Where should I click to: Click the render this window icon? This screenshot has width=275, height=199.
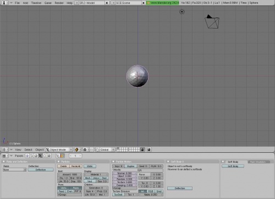click(x=149, y=150)
